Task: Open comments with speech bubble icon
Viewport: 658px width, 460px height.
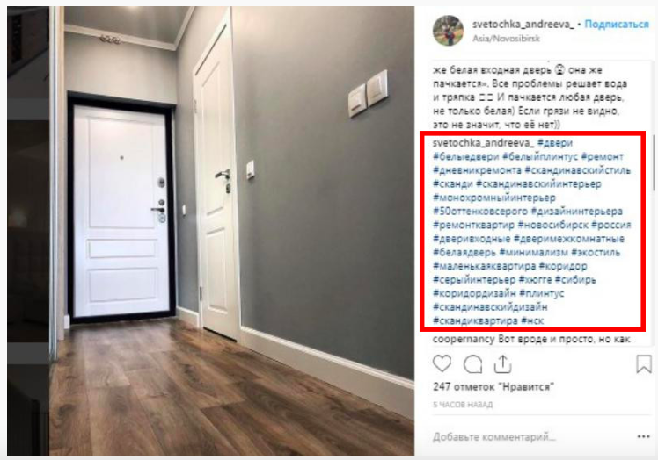Action: pyautogui.click(x=473, y=364)
